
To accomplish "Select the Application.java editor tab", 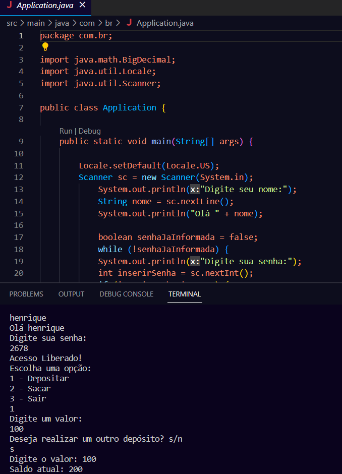I will pos(45,6).
